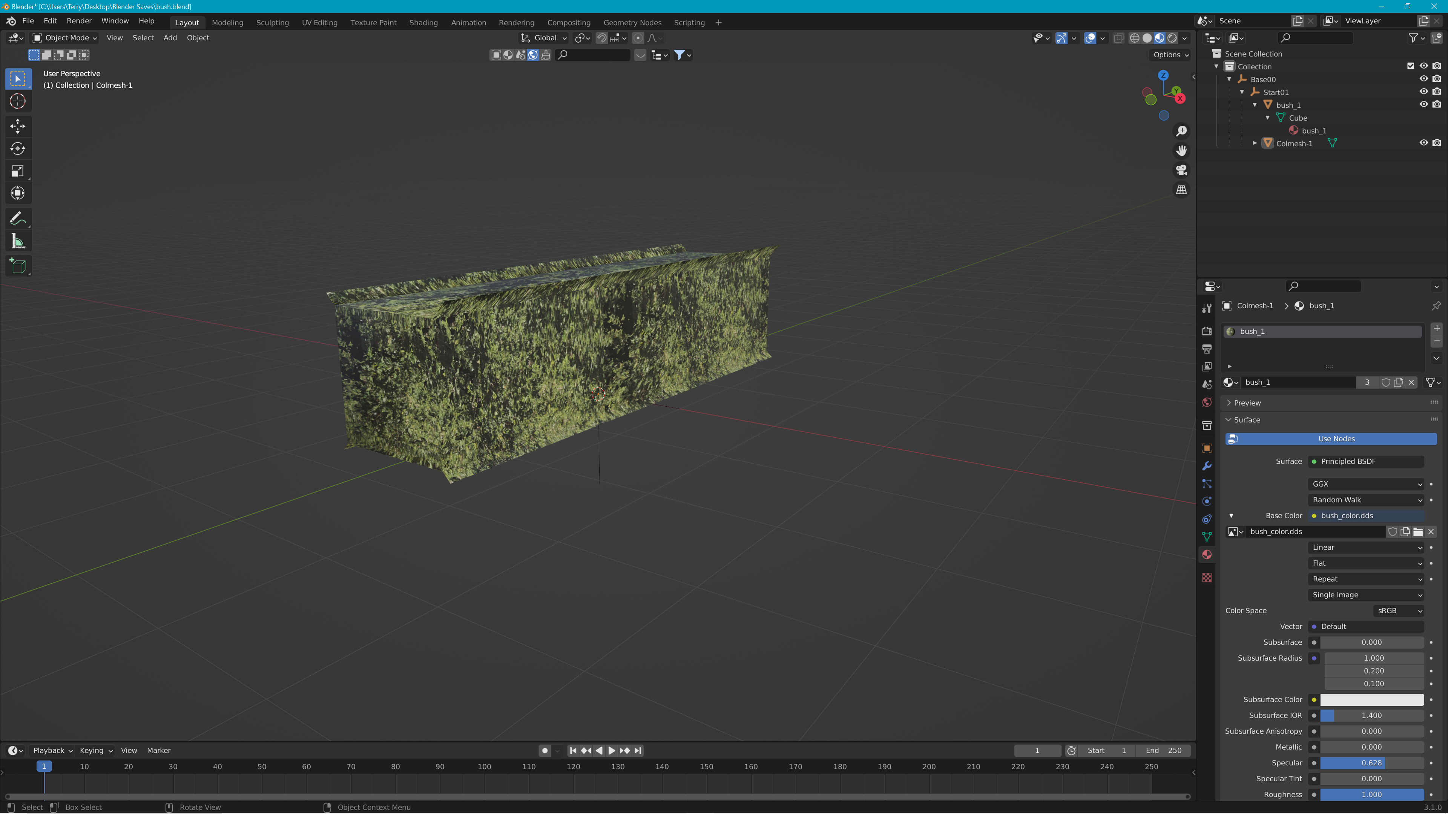Screen dimensions: 1448x814
Task: Open the Render menu
Action: pyautogui.click(x=79, y=21)
